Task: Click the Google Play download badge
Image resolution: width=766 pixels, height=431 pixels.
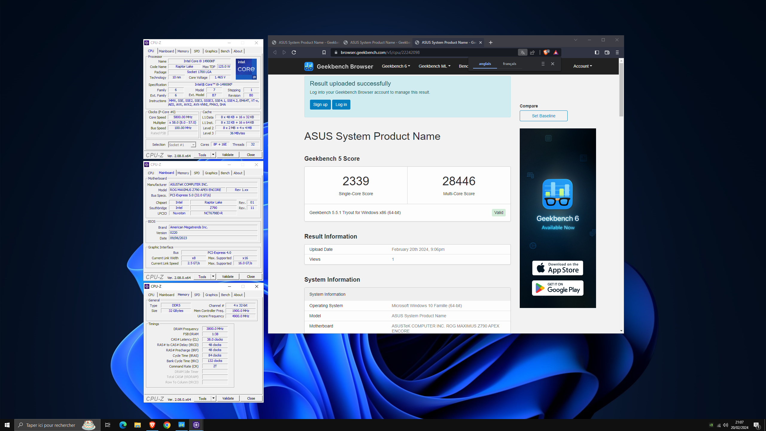Action: pos(557,288)
